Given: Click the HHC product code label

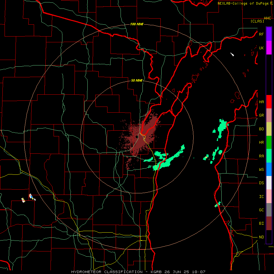Looking at the screenshot, I should point(267,18).
